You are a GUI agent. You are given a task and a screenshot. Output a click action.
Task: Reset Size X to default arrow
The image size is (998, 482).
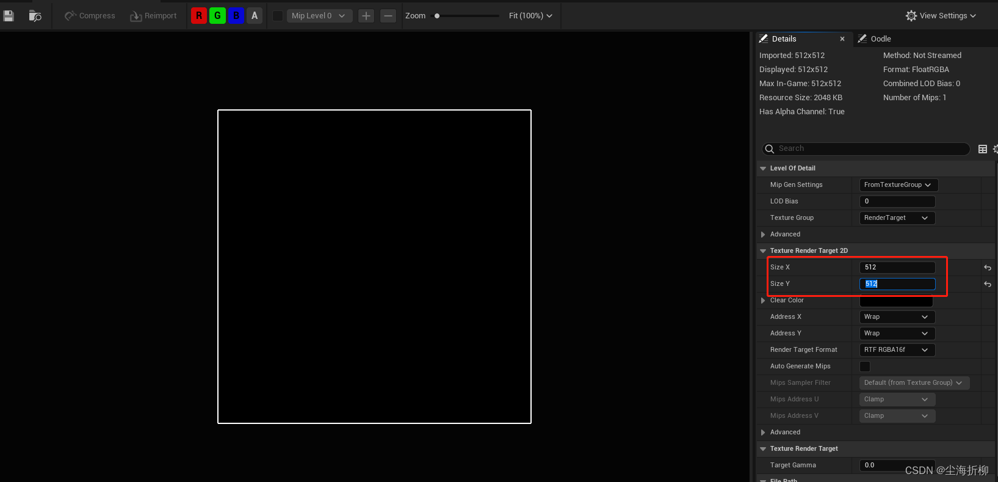(x=988, y=268)
